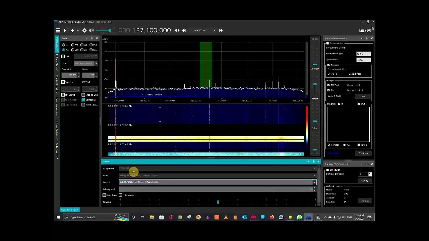429x241 pixels.
Task: Open the hamburger main menu
Action: [58, 30]
